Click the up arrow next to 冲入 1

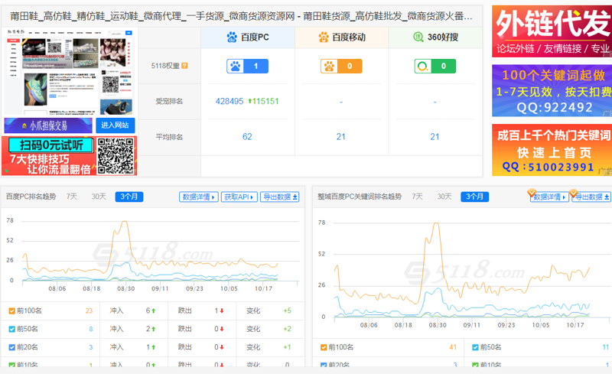tap(154, 347)
